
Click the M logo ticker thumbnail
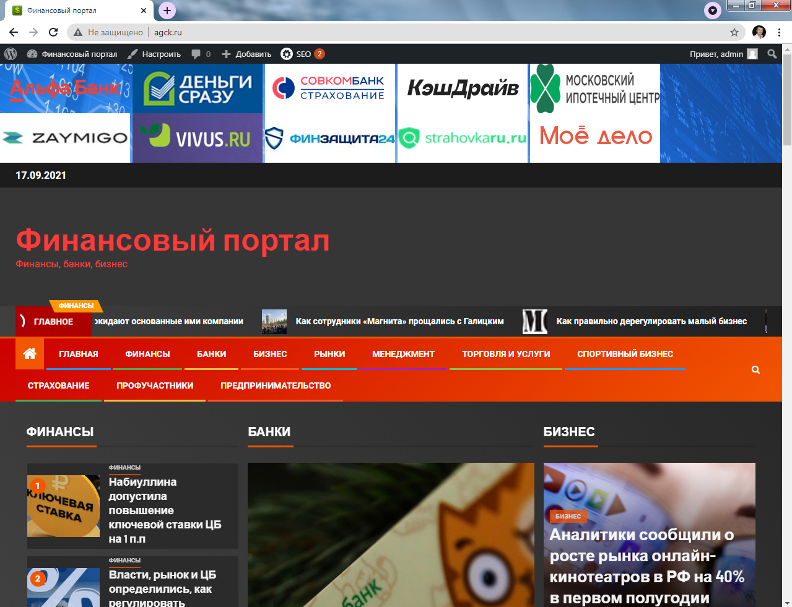click(x=535, y=322)
